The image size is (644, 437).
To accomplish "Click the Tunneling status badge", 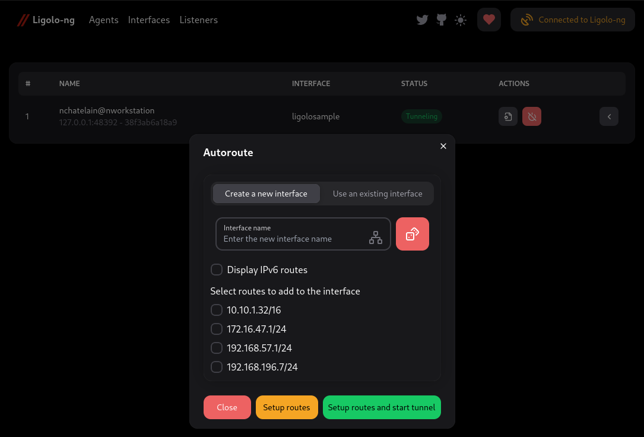I will (x=421, y=116).
